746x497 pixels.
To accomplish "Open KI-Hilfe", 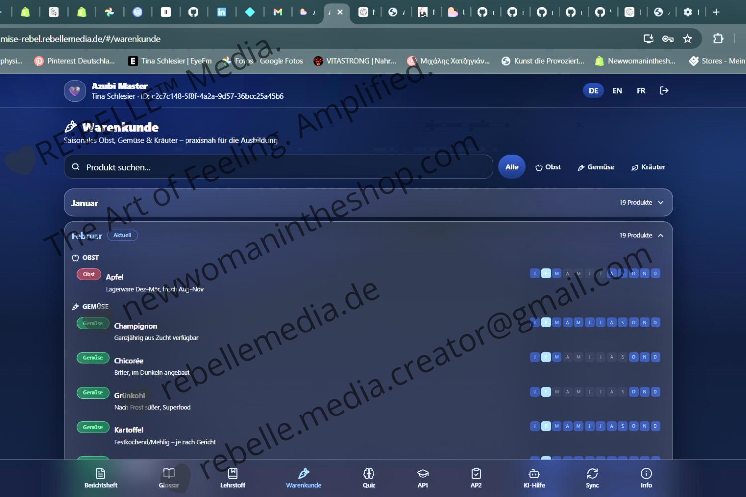I will (x=534, y=478).
